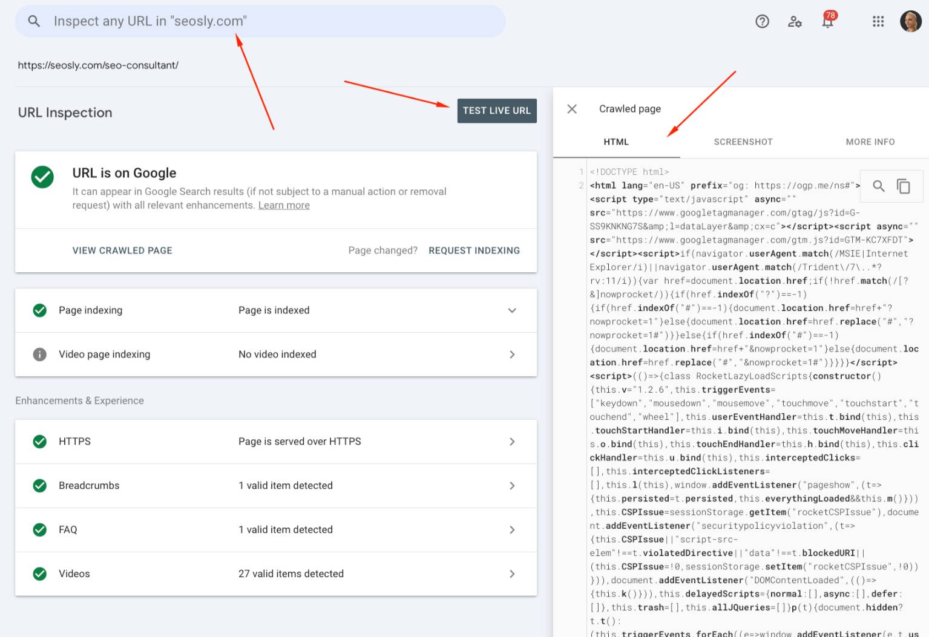929x637 pixels.
Task: Open the Help question mark icon
Action: [x=763, y=22]
